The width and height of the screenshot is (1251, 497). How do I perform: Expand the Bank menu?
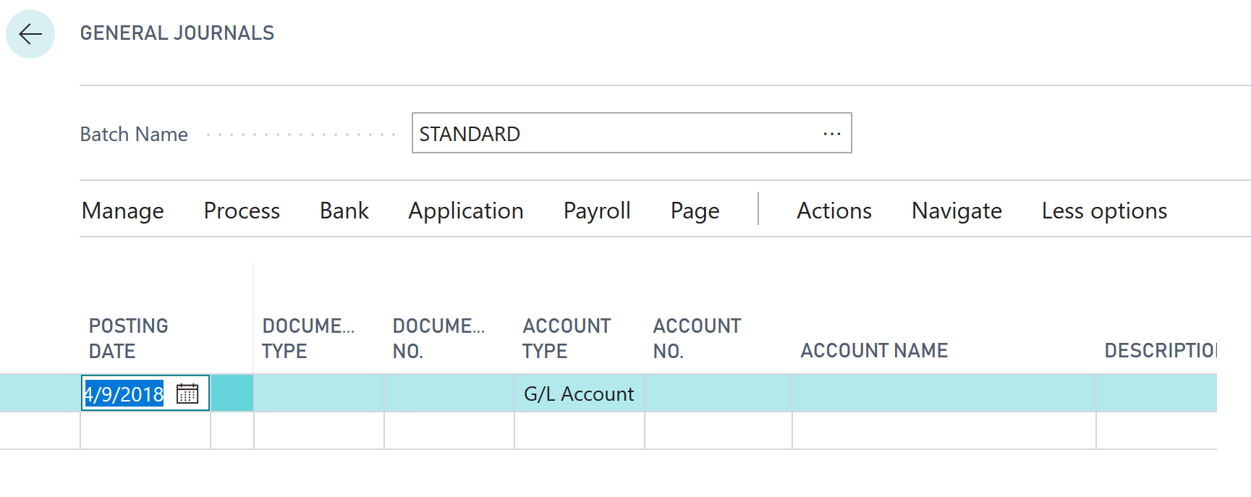pyautogui.click(x=344, y=211)
